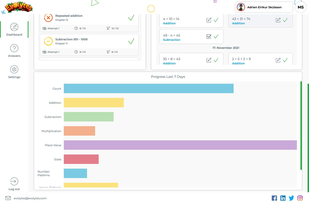Screen dimensions: 309x204
Task: Click edit icon for 43 + 31 = 74
Action: tap(278, 20)
